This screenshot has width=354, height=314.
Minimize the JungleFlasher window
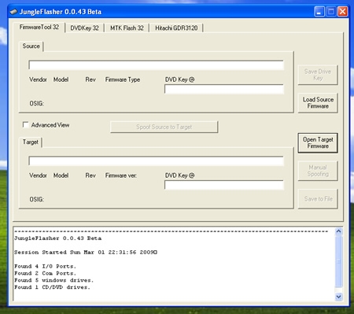pyautogui.click(x=319, y=12)
